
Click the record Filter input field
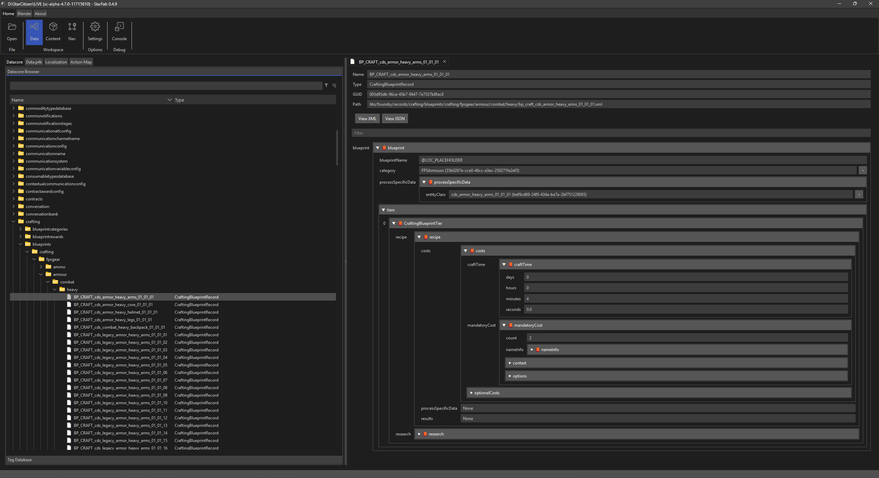[x=611, y=133]
